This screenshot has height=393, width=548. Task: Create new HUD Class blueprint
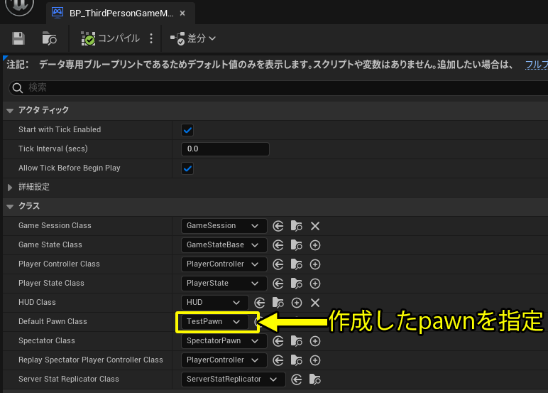tap(297, 303)
